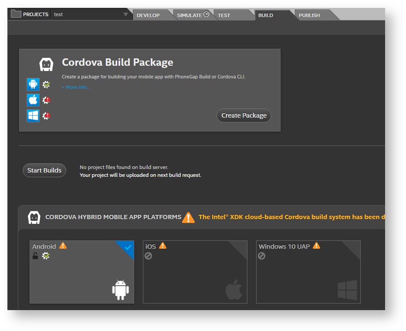
Task: Click warning icon next to Windows 10 UAP
Action: tap(316, 246)
